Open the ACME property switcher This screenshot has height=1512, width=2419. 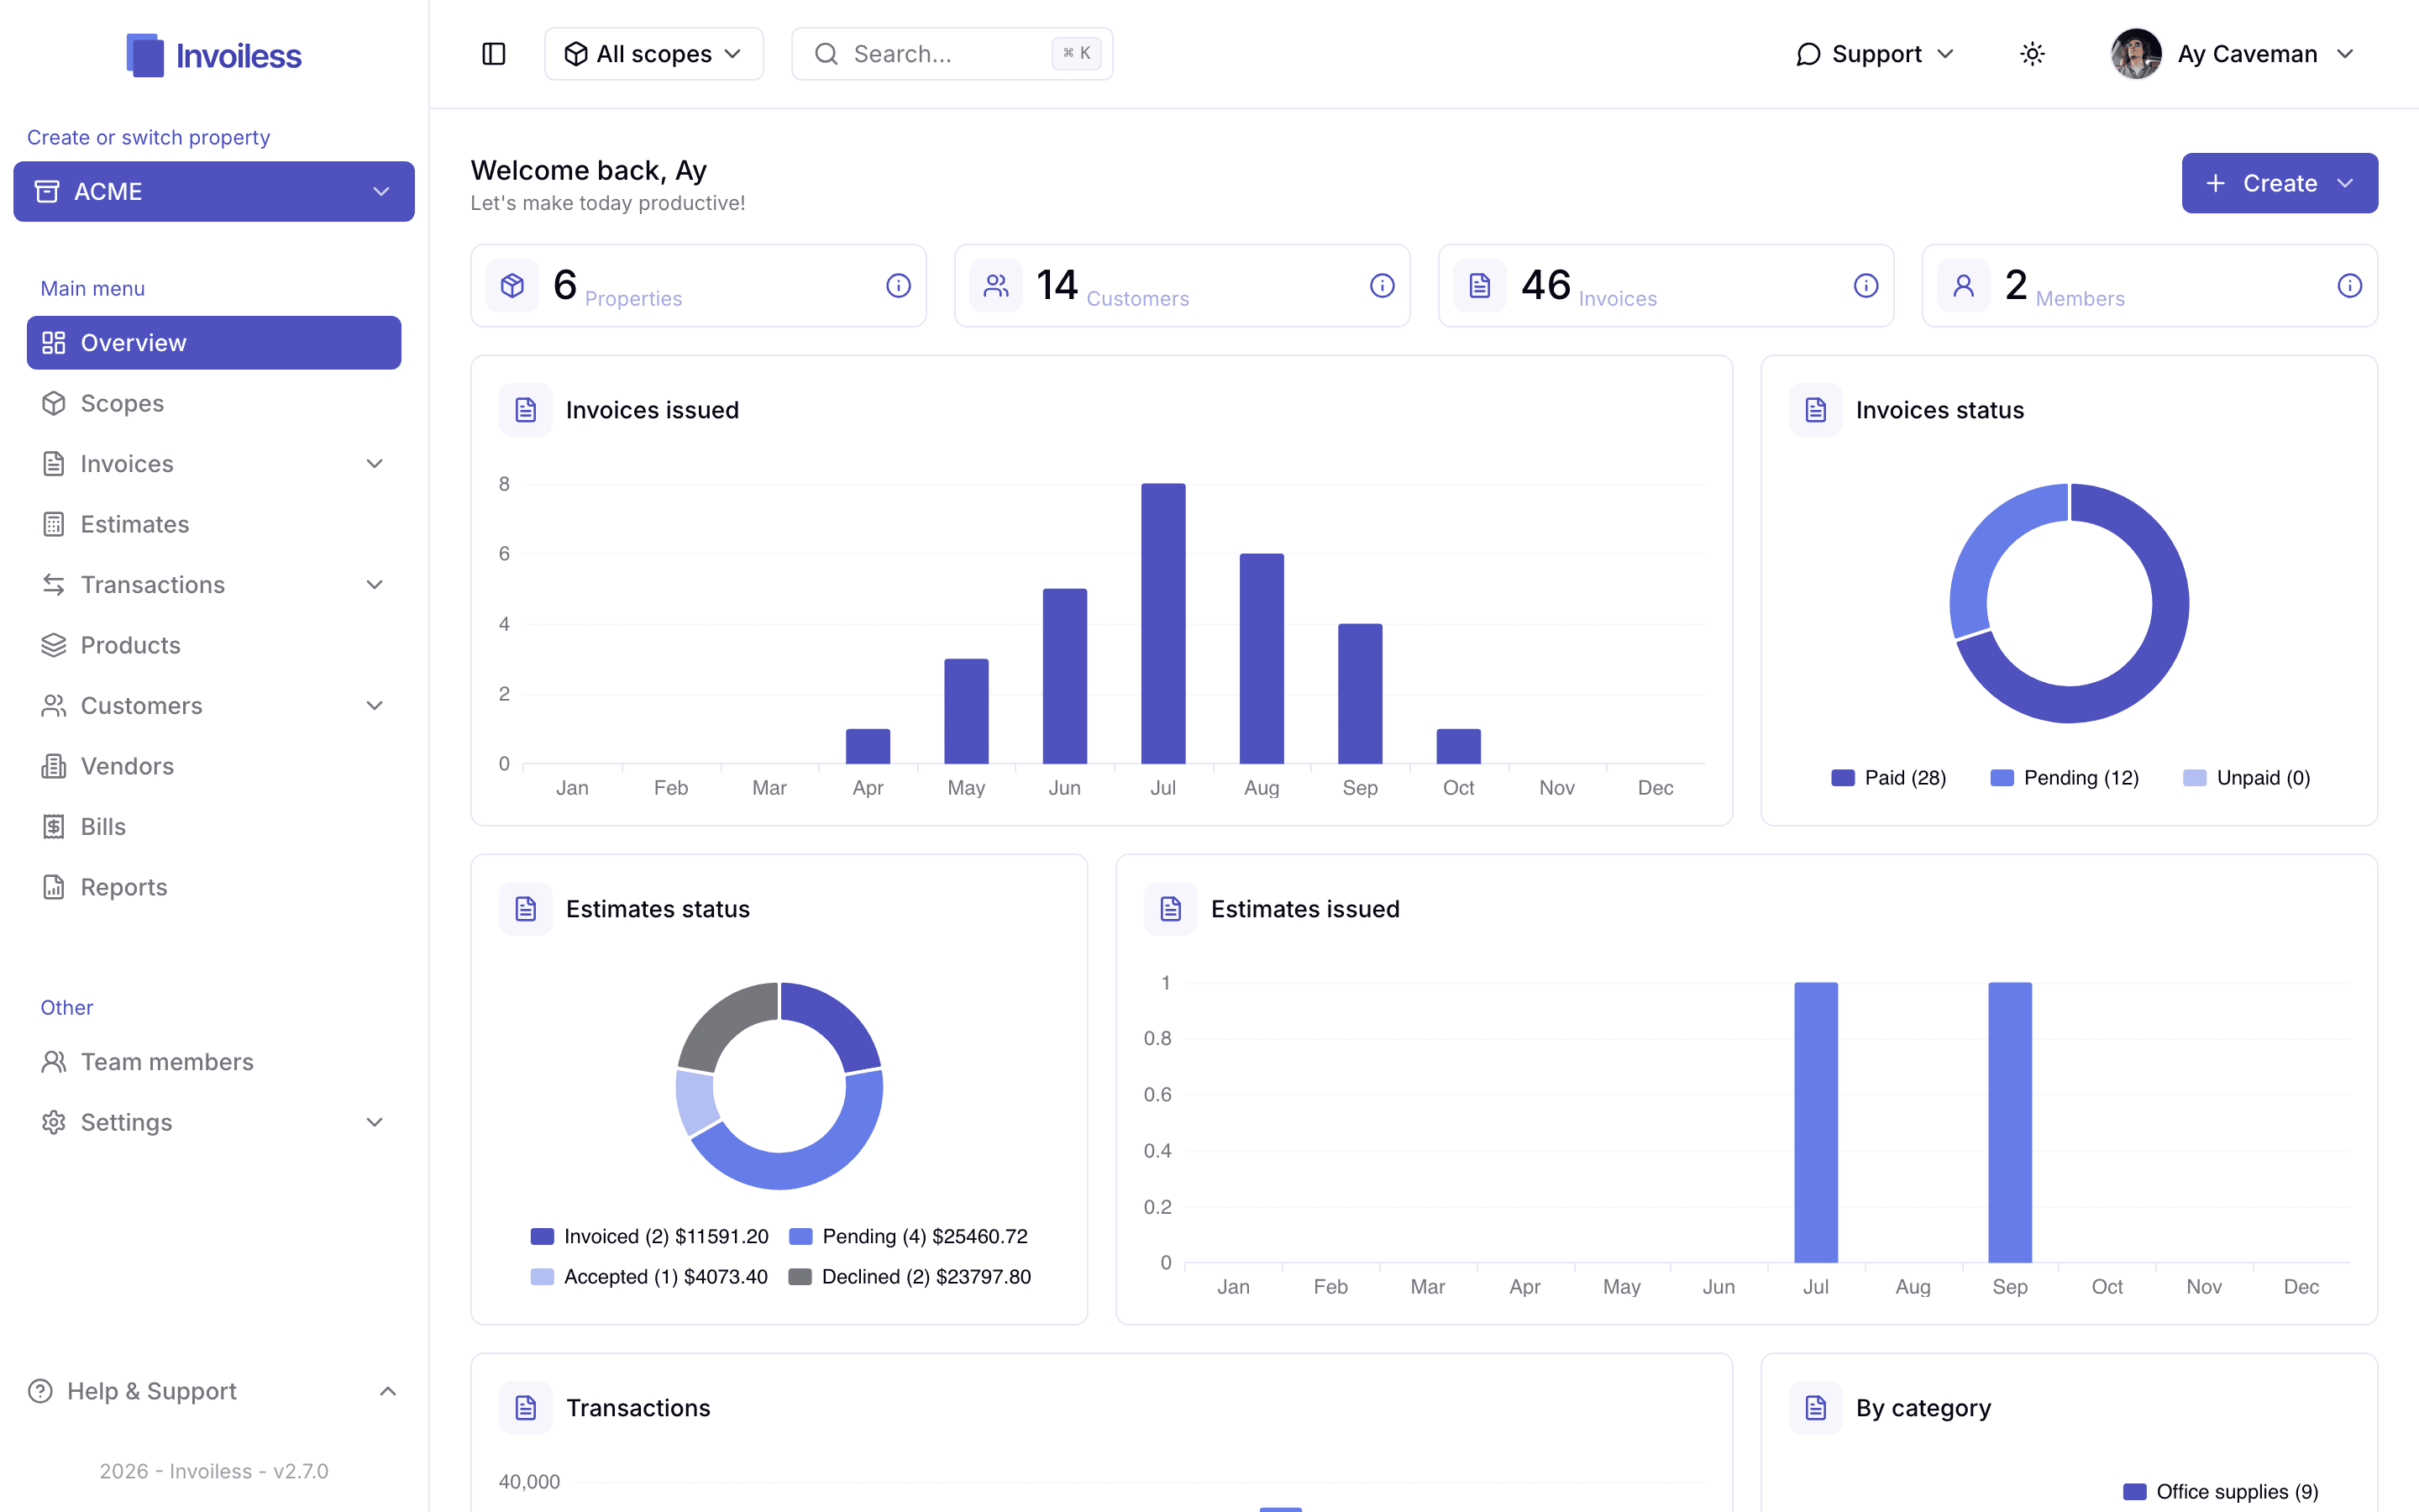coord(214,191)
